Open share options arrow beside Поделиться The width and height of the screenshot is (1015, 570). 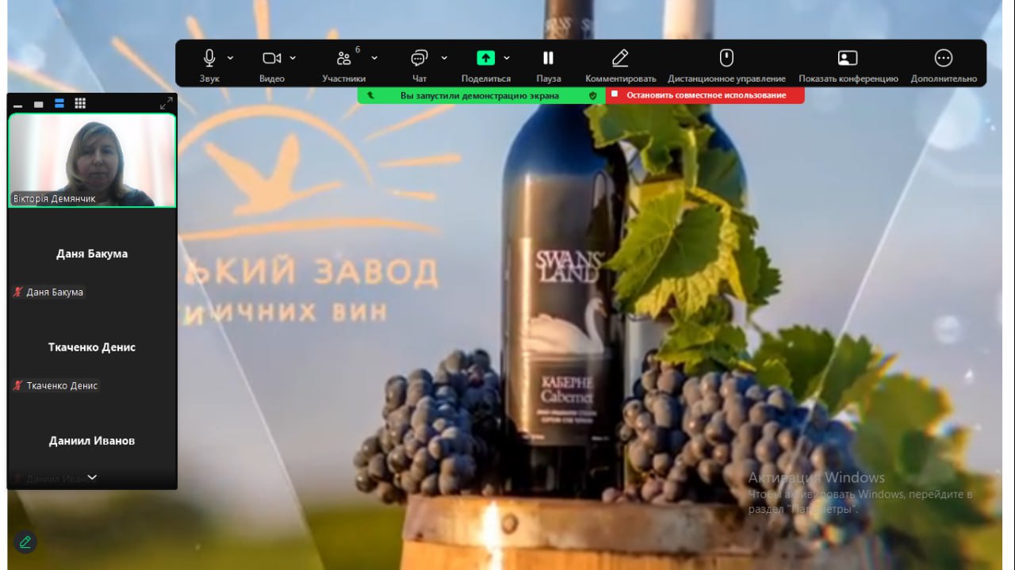[507, 58]
